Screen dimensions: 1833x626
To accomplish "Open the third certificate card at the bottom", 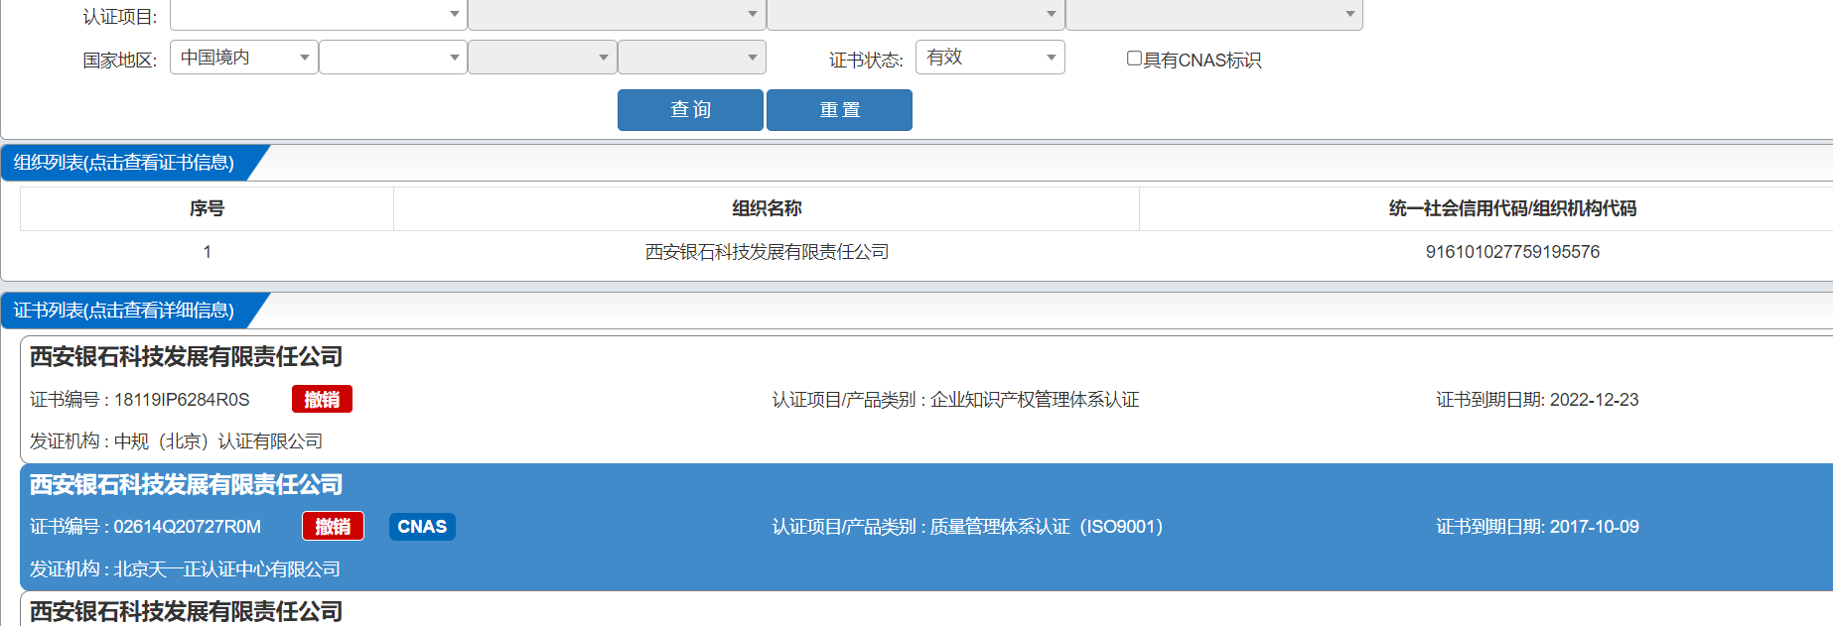I will coord(187,611).
